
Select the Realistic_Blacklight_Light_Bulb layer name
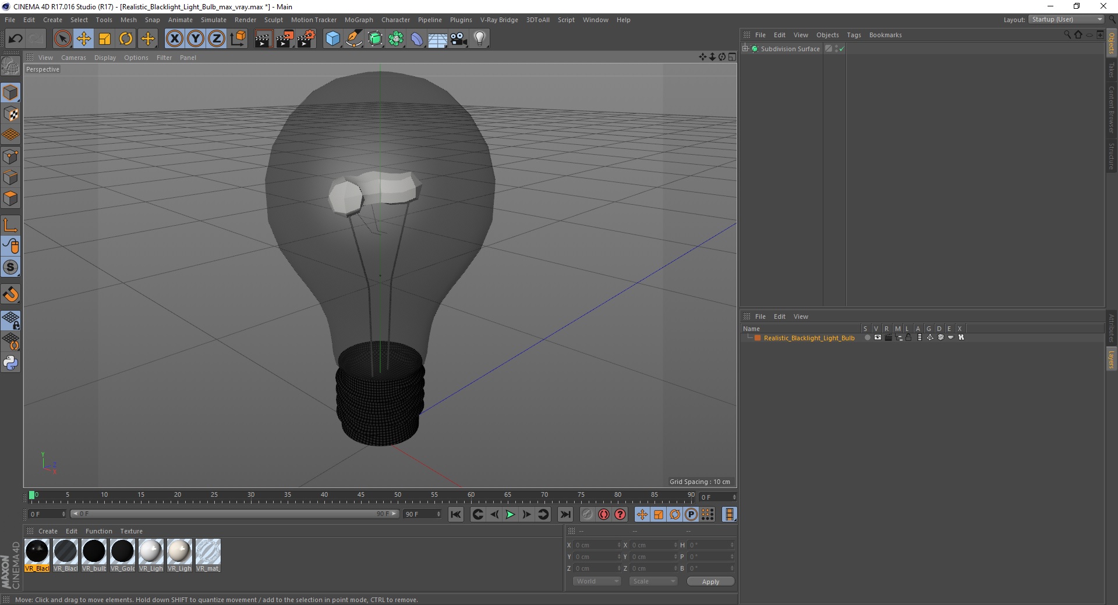point(809,338)
